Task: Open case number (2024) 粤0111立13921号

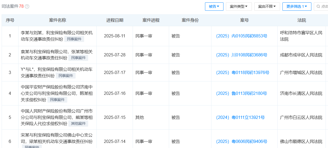Action: (240, 117)
